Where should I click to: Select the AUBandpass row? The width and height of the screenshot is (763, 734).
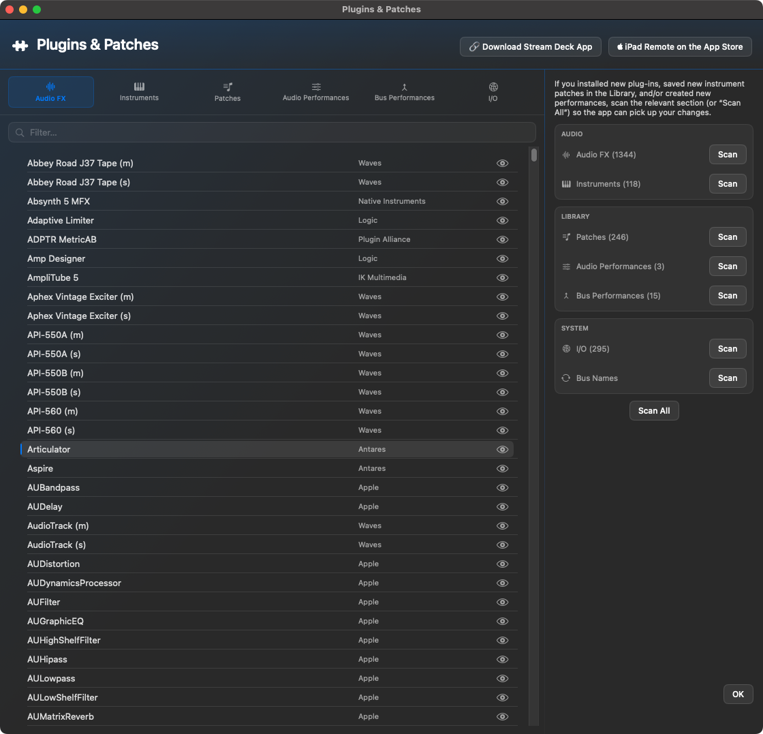point(267,488)
